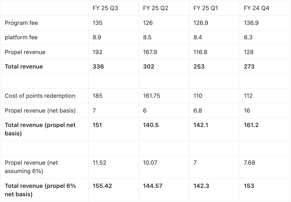Select the bold Total revenue label cell
Viewport: 291px width, 202px height.
(24, 67)
